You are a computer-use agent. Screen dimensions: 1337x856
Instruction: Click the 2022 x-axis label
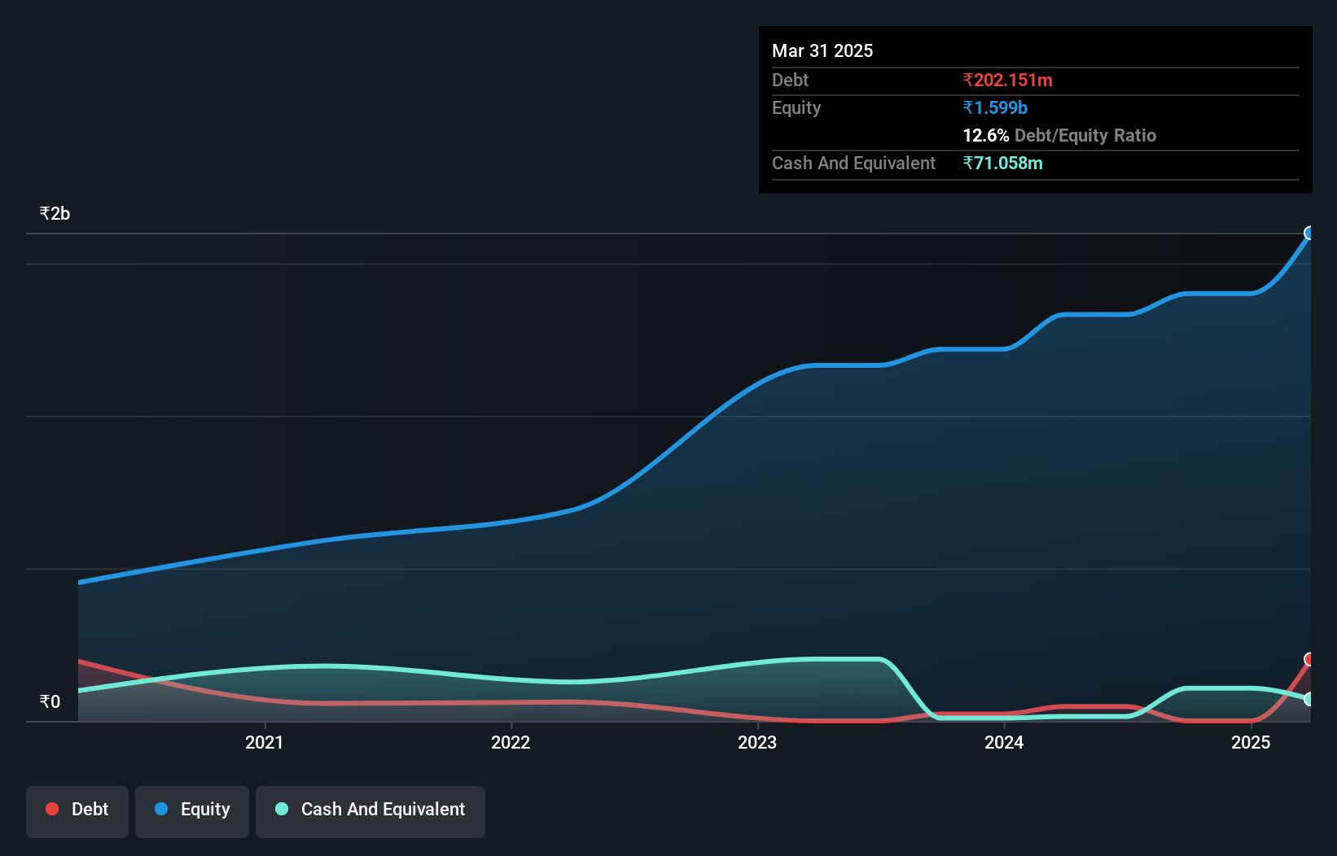pos(511,742)
